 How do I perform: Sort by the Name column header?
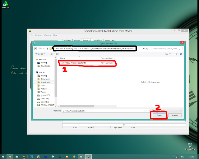pyautogui.click(x=62, y=58)
